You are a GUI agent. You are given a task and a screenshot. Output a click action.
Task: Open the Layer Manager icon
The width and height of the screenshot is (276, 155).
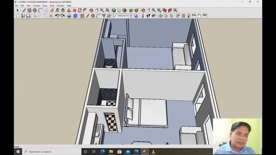pos(136,16)
